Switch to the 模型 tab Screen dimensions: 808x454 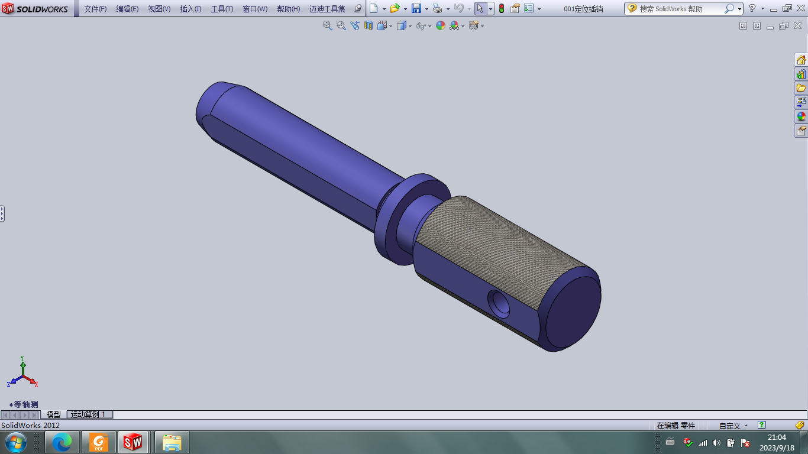(53, 414)
